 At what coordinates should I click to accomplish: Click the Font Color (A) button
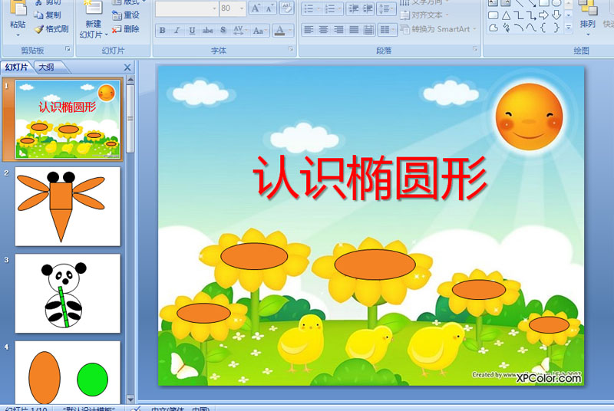[x=279, y=30]
